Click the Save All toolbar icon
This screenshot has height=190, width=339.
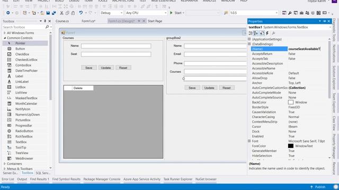tap(53, 13)
